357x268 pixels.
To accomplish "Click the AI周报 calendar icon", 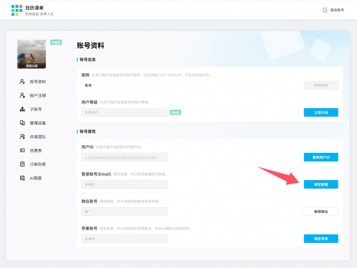I will pyautogui.click(x=22, y=178).
